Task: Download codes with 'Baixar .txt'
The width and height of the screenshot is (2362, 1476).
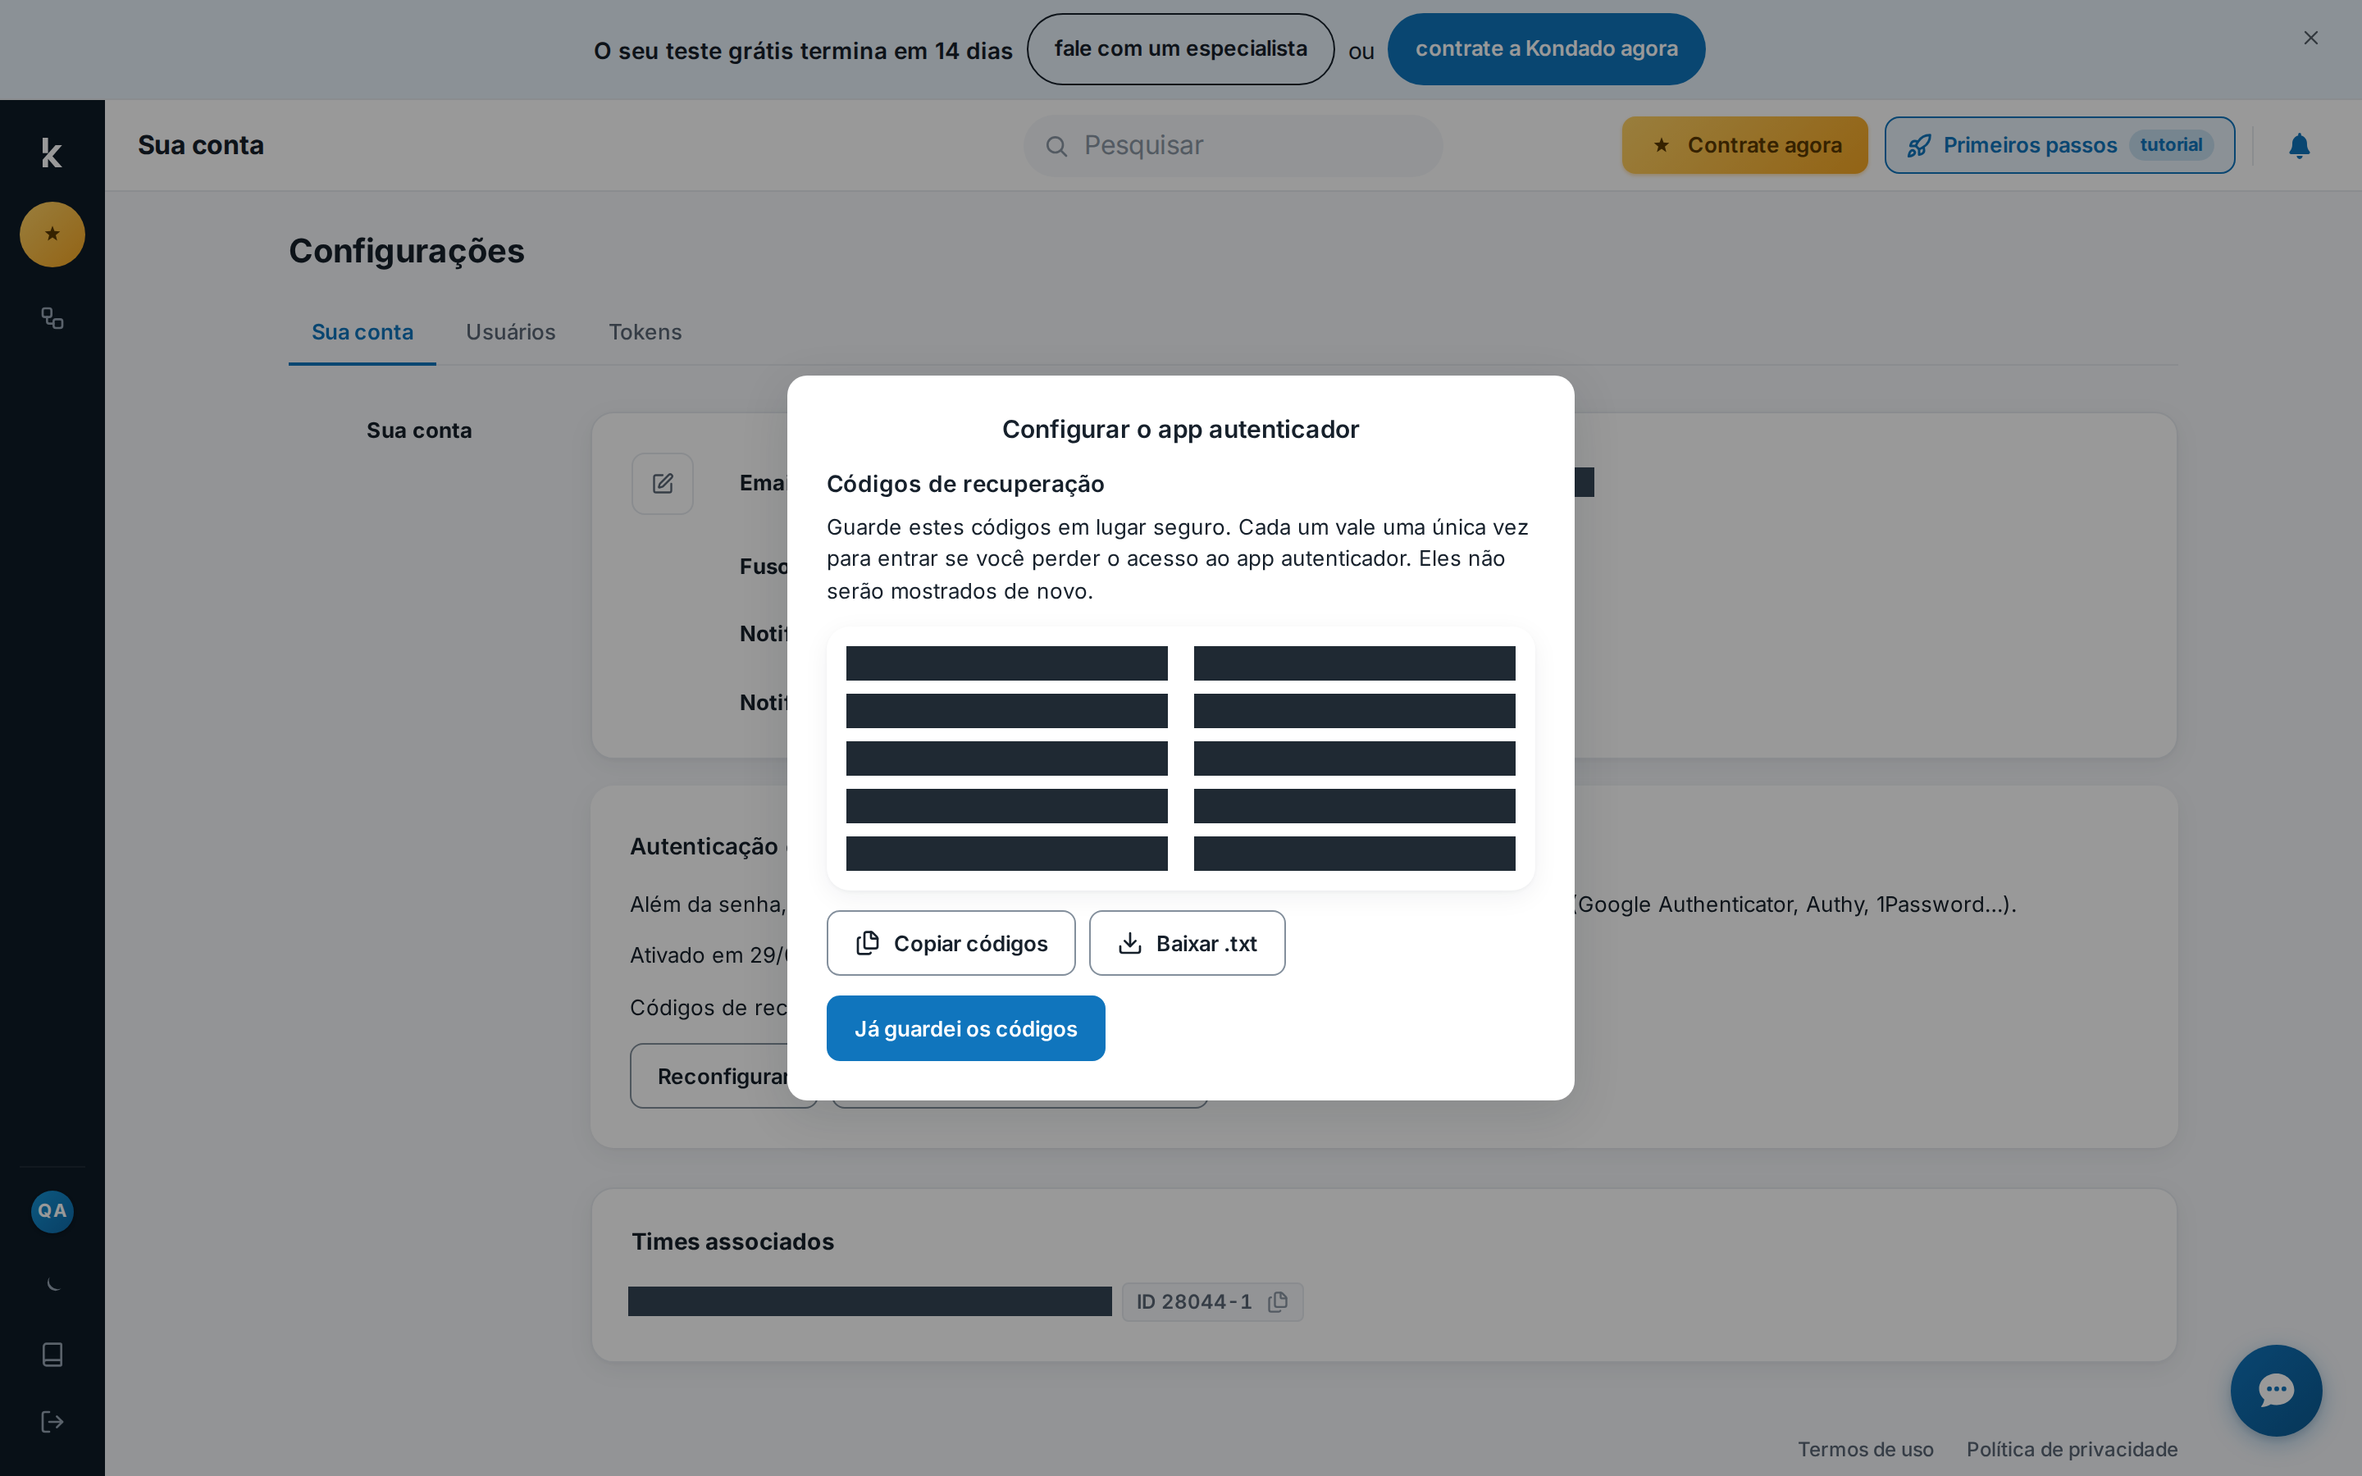Action: tap(1187, 943)
